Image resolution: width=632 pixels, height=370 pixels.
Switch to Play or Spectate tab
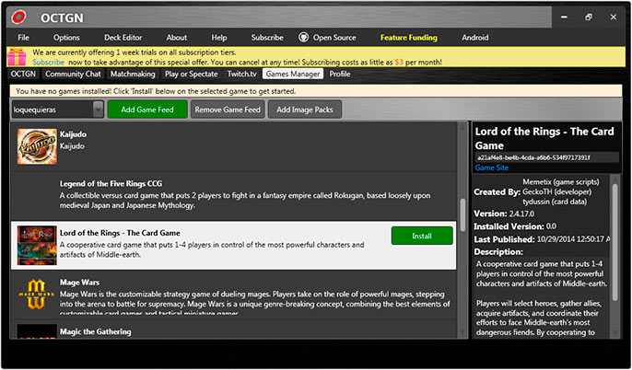(191, 74)
